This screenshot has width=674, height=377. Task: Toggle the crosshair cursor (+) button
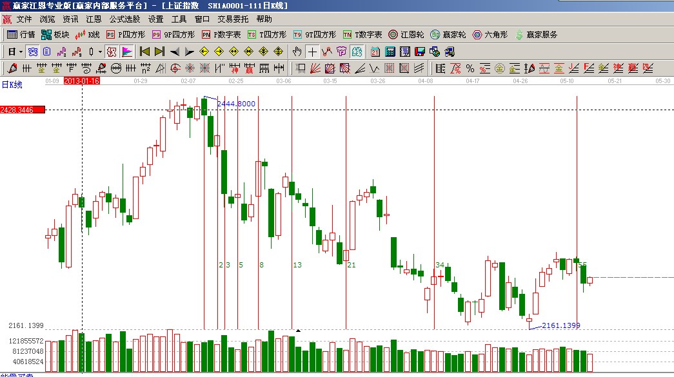(312, 52)
